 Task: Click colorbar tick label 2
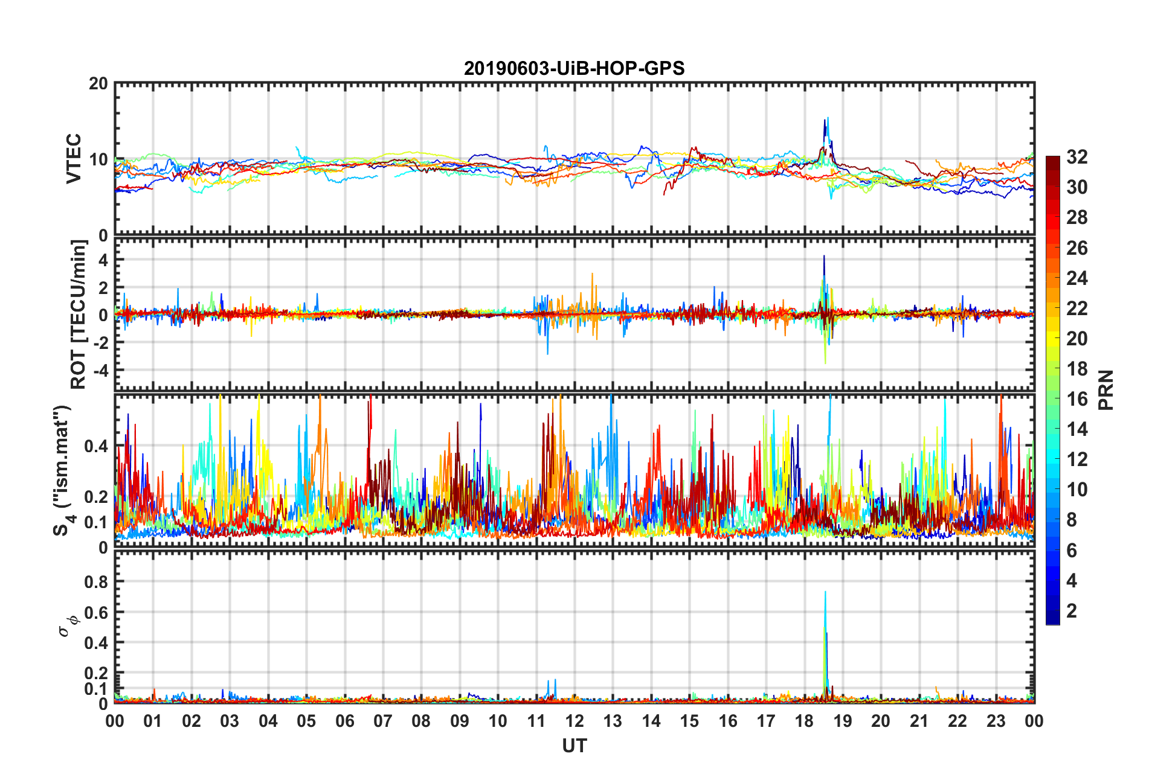(1072, 611)
